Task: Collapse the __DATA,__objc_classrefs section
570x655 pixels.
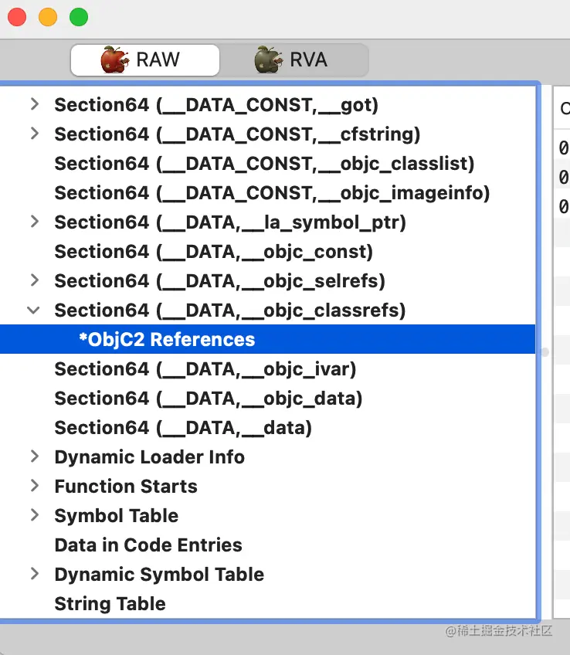Action: coord(33,310)
